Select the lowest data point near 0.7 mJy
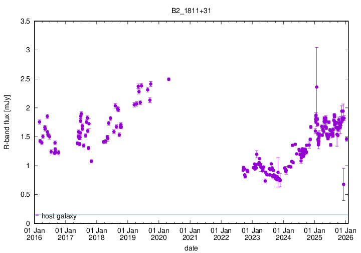The width and height of the screenshot is (361, 253). [x=343, y=184]
